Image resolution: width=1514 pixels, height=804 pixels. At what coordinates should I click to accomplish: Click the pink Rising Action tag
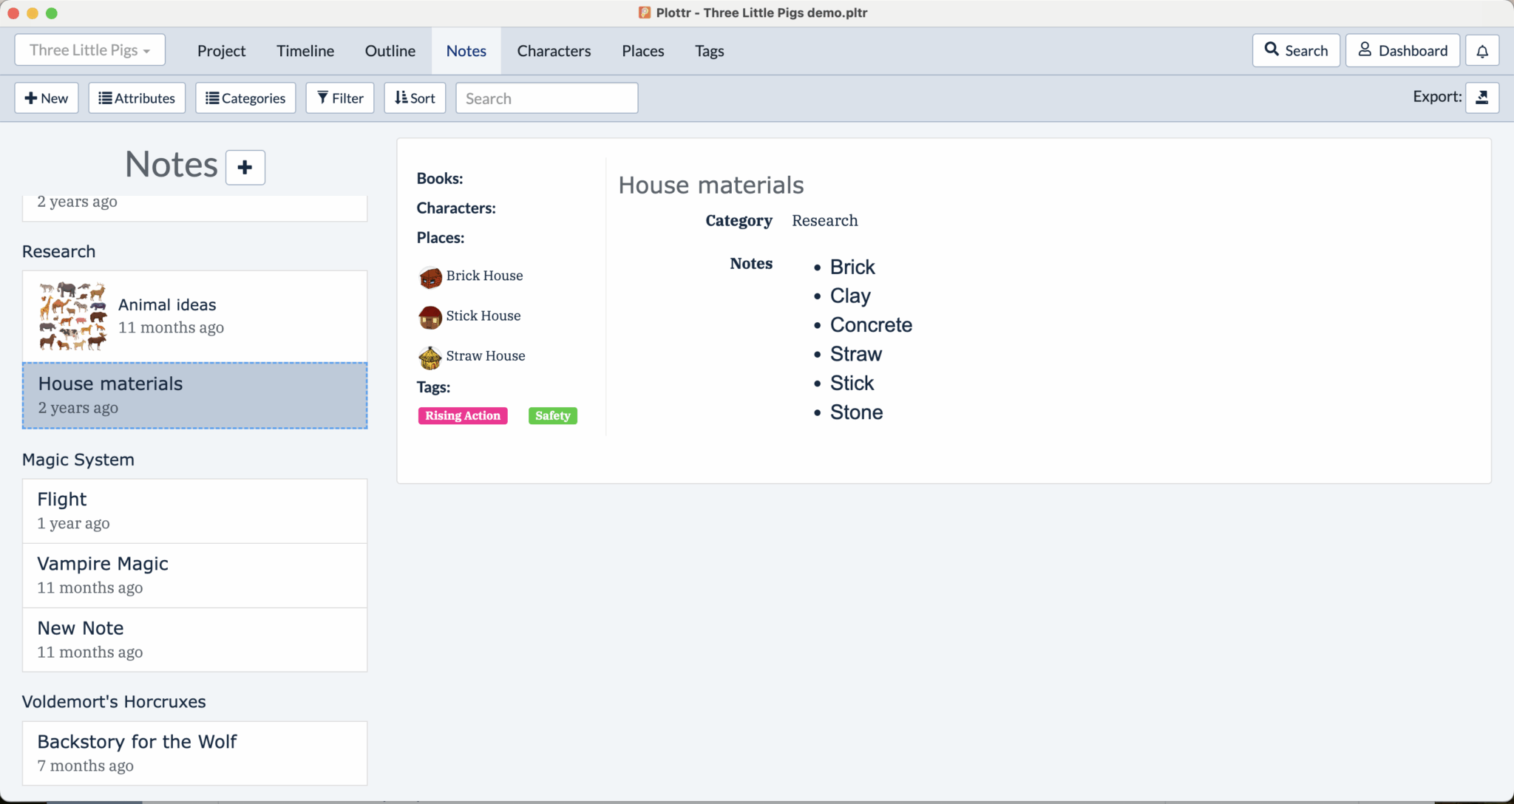point(463,416)
